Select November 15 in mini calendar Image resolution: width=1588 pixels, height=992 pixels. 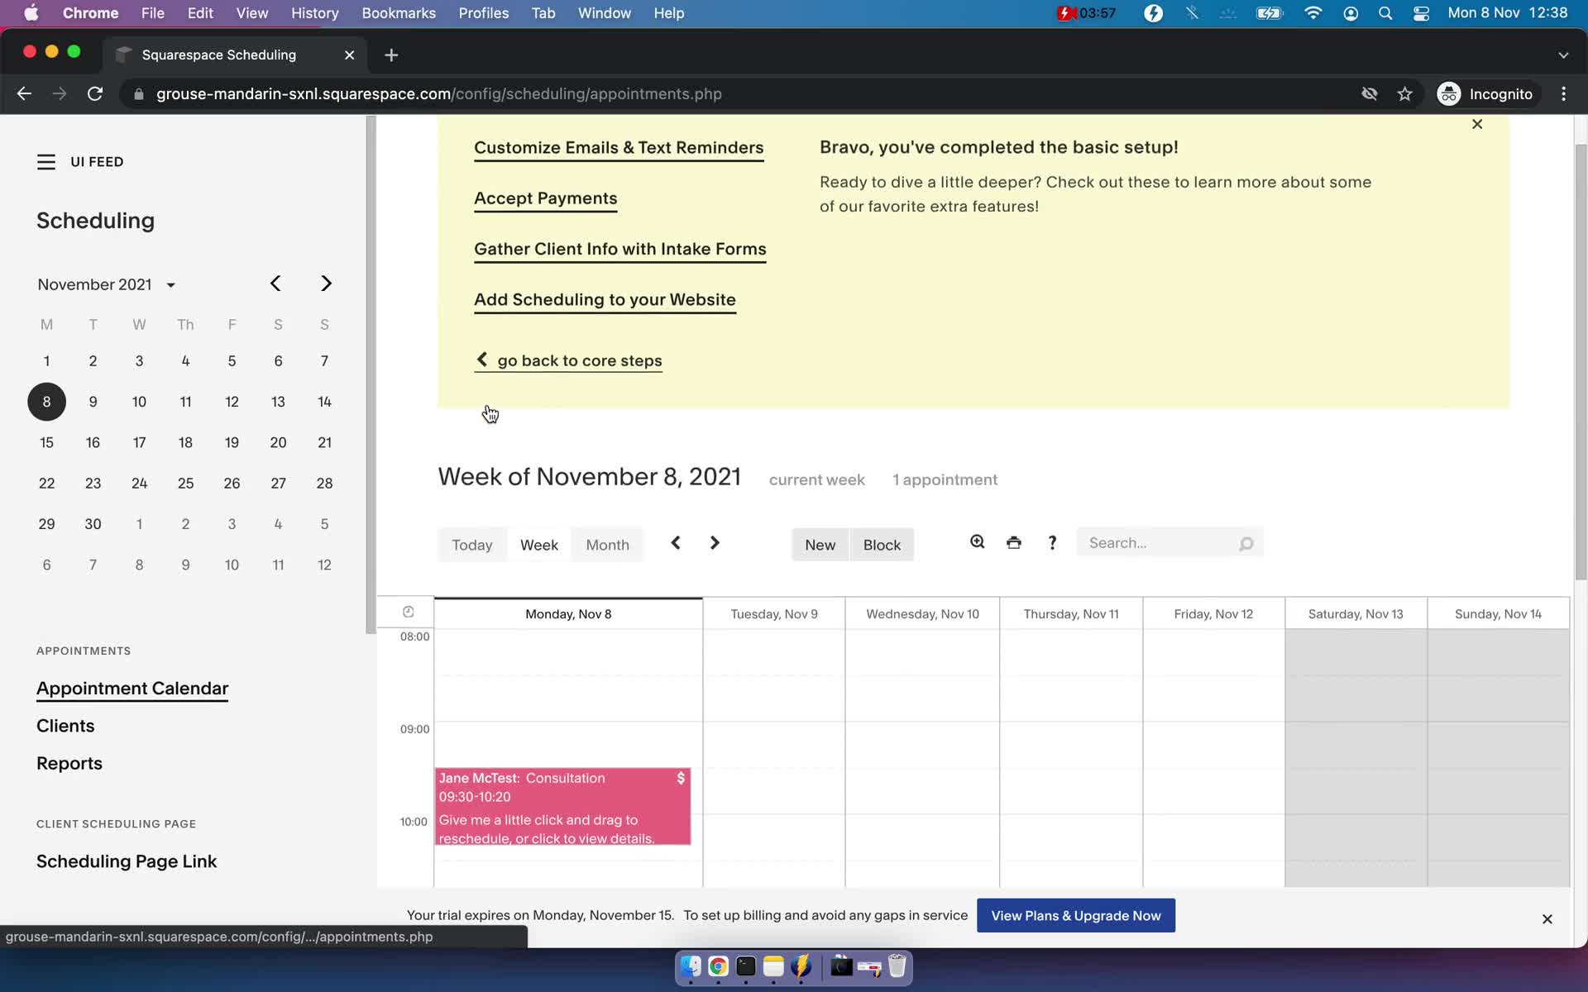pos(46,442)
